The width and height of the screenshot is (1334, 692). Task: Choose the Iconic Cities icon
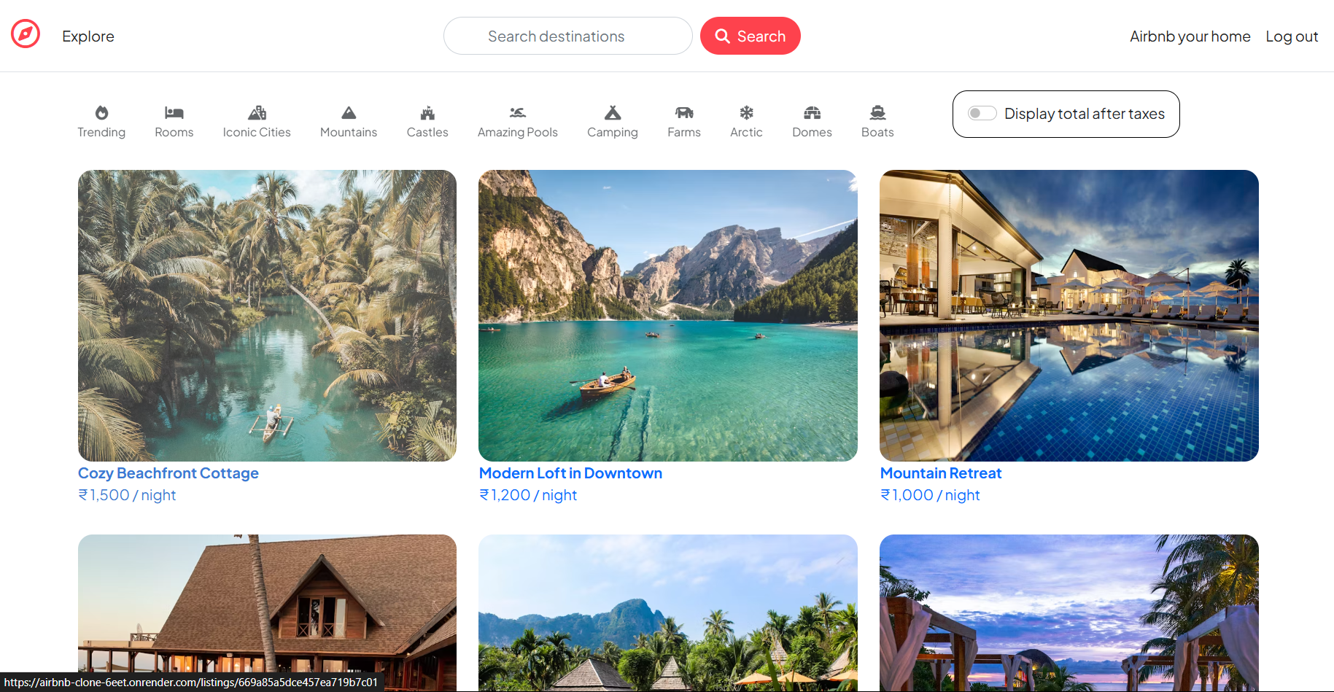tap(257, 112)
